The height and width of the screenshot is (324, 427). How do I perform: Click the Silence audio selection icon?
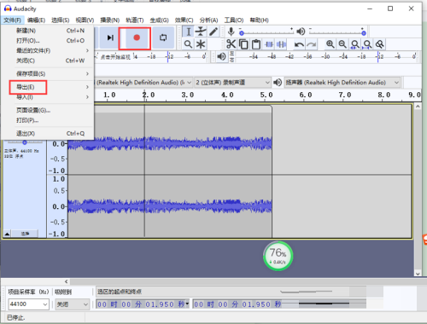point(281,44)
